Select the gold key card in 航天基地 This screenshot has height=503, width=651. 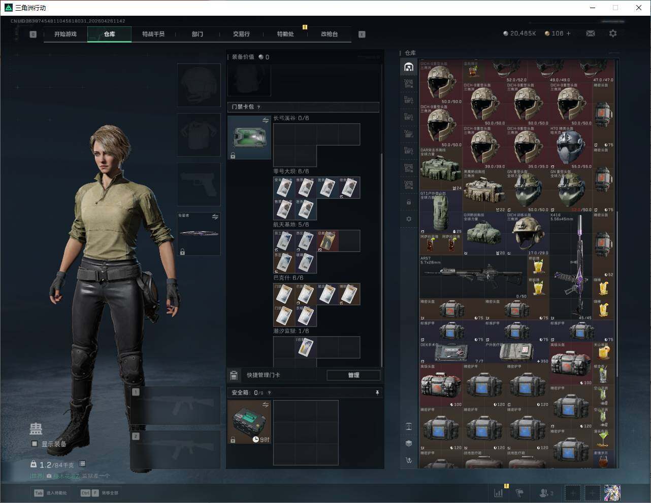[328, 241]
